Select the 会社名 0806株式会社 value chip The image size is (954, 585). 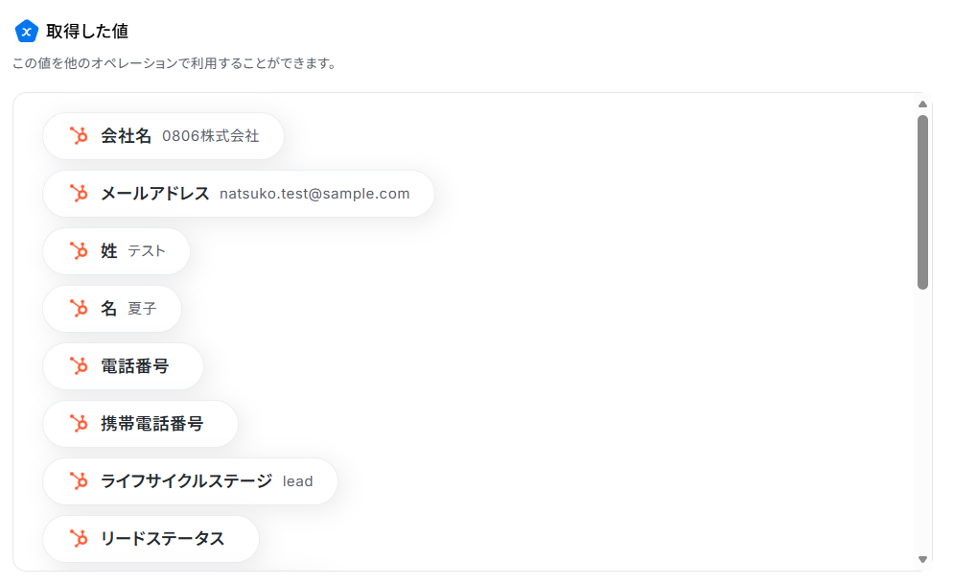(x=163, y=136)
